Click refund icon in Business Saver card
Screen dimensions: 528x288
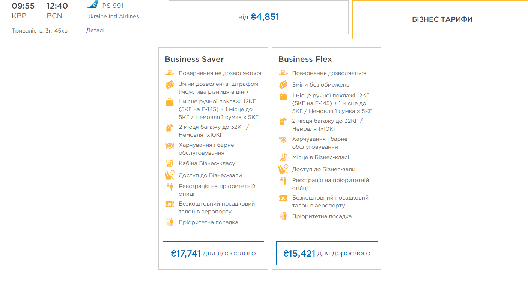[x=170, y=73]
